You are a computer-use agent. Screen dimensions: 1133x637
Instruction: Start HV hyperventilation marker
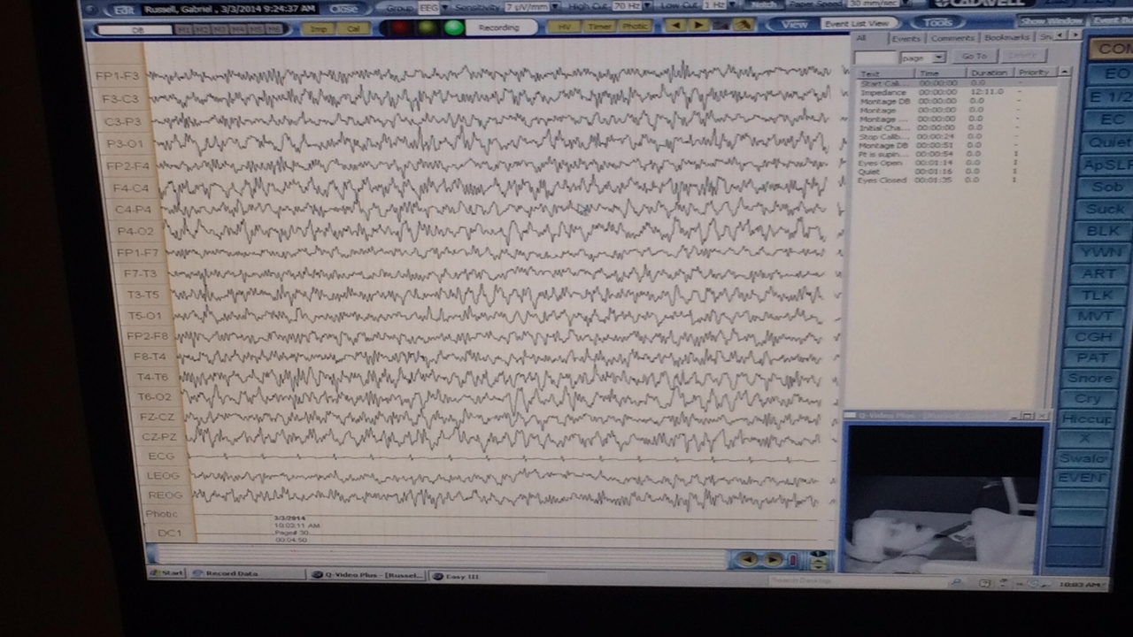coord(563,27)
